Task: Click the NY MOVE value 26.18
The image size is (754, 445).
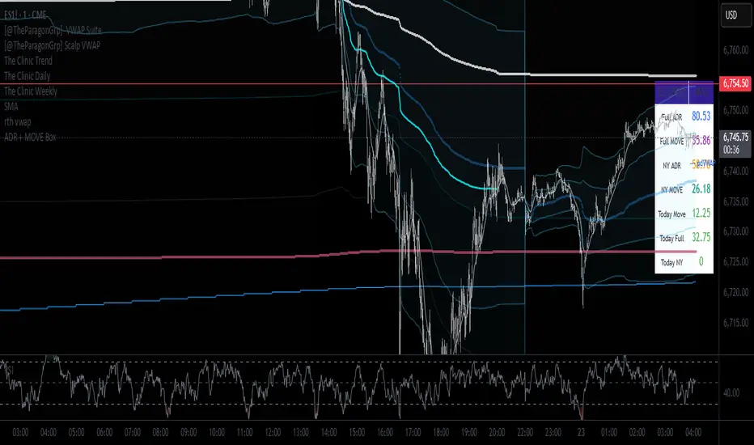Action: (701, 189)
